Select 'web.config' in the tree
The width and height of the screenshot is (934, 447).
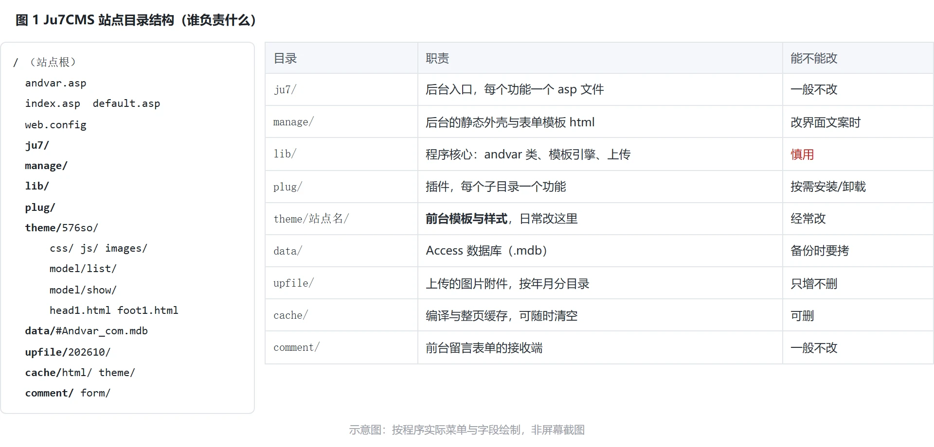pos(55,125)
